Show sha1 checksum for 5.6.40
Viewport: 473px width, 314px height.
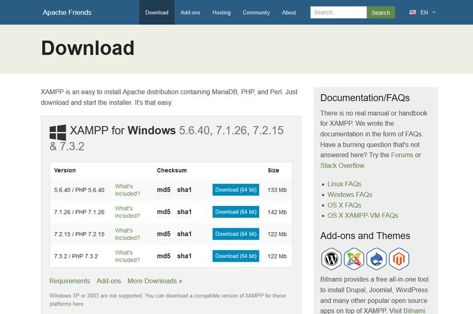tap(184, 190)
